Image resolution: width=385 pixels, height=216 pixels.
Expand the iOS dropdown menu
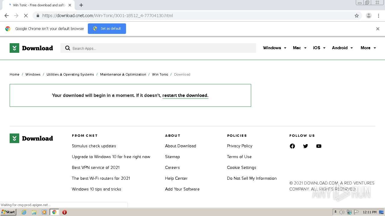coord(319,48)
